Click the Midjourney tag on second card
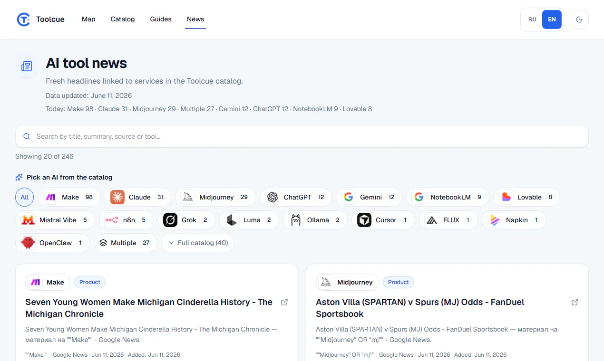The width and height of the screenshot is (604, 361). (x=347, y=282)
